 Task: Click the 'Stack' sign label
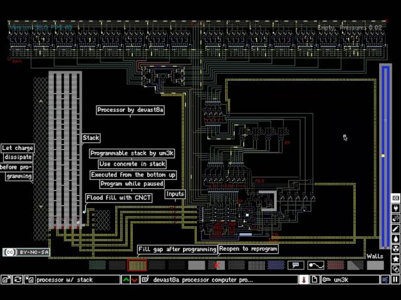91,138
